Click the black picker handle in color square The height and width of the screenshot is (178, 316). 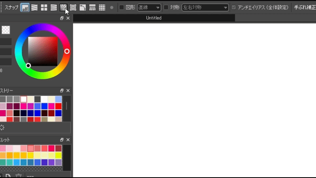pyautogui.click(x=28, y=65)
